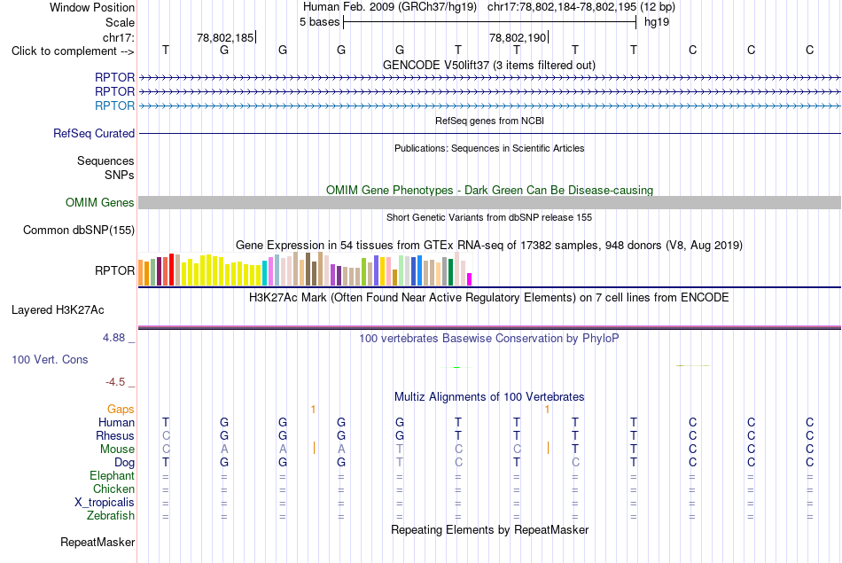Image resolution: width=842 pixels, height=563 pixels.
Task: Select the Elephant species label
Action: (x=112, y=475)
